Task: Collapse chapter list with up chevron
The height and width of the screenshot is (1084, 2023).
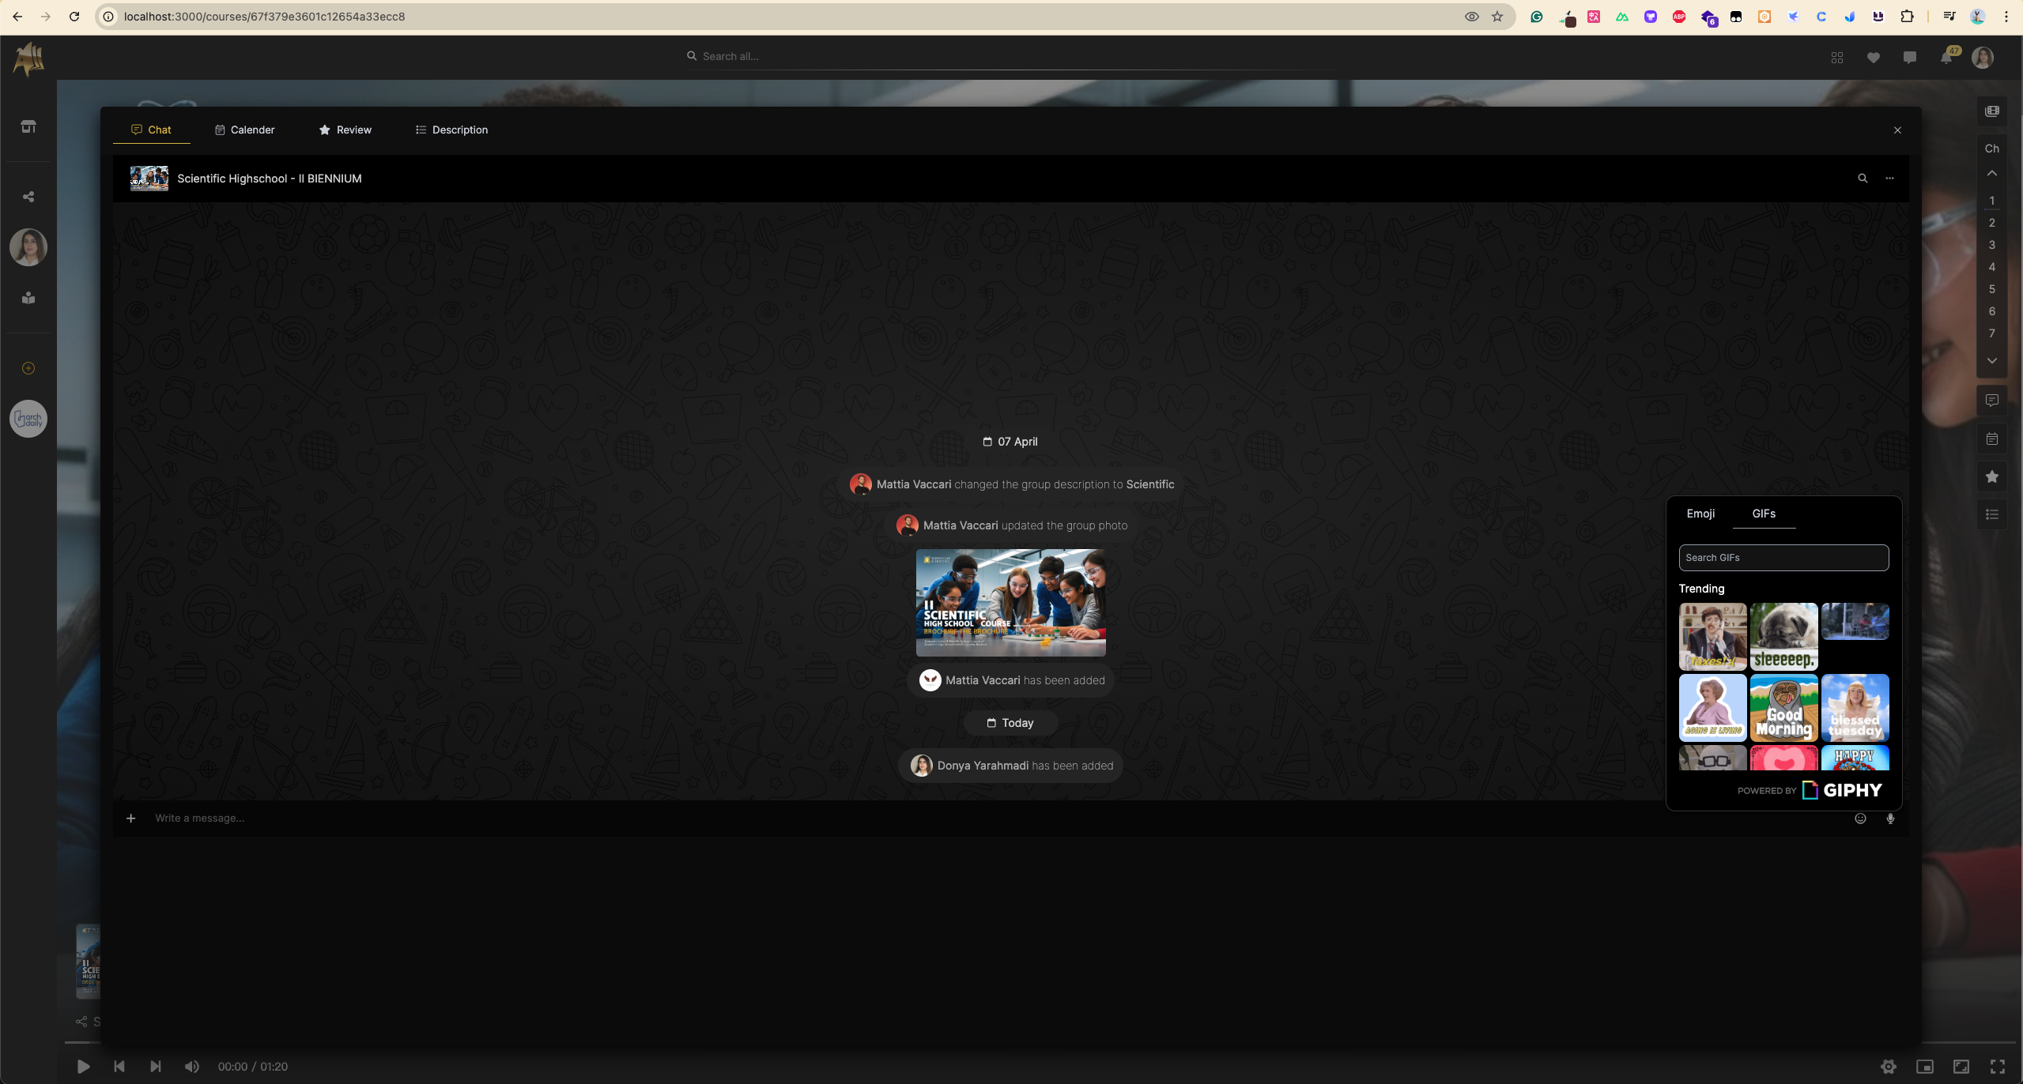Action: [1991, 173]
